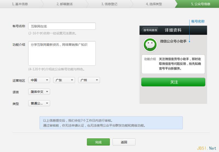Expand the 广东 province dropdown
Screen dimensions: 219x152
point(64,80)
